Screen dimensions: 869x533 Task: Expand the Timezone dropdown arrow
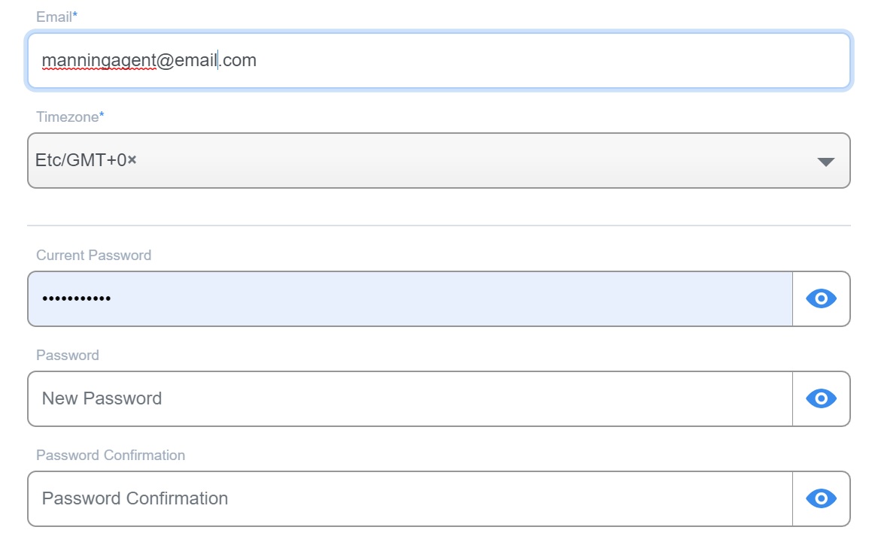[x=825, y=162]
